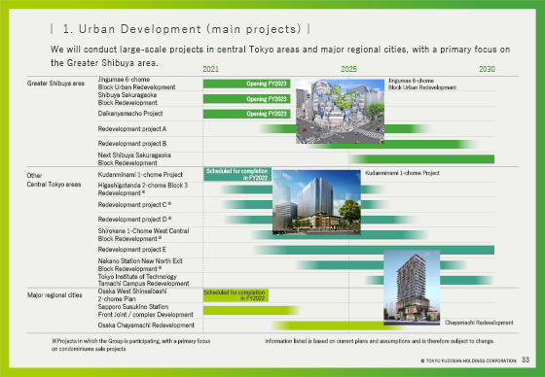
Task: Click the 'Kudanminami 1-chome Project' row label
Action: [x=140, y=174]
